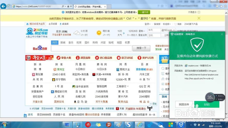Select the 音乐 search tab
The image size is (228, 128).
pos(71,42)
